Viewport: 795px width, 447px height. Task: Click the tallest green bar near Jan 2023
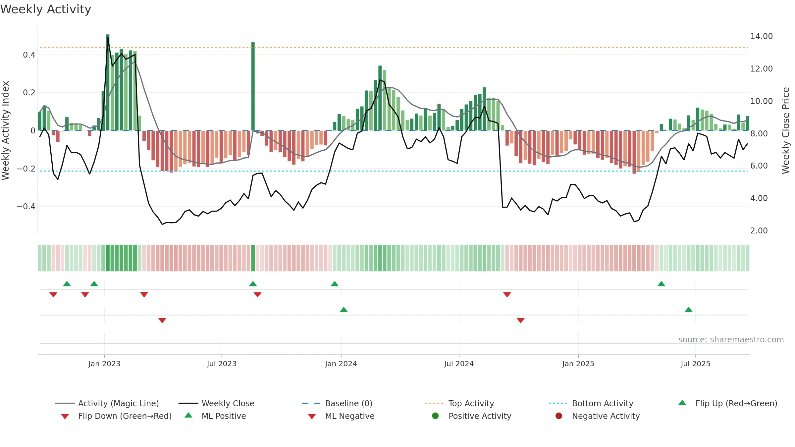[x=108, y=82]
